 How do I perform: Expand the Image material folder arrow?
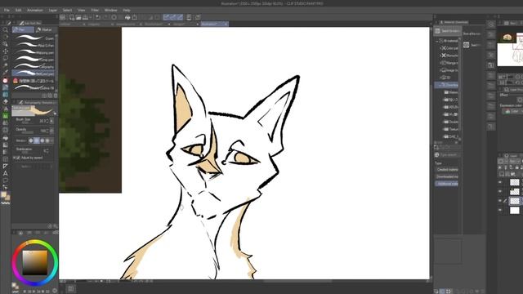pos(440,70)
